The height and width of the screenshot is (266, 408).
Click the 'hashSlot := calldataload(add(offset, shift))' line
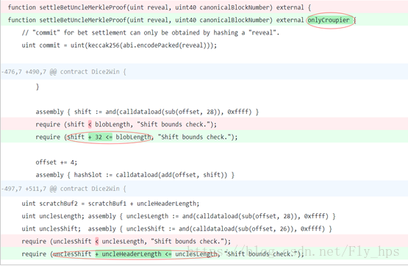(x=135, y=175)
